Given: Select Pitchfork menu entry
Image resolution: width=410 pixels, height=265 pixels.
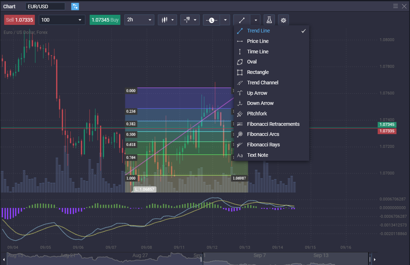Looking at the screenshot, I should coord(271,114).
